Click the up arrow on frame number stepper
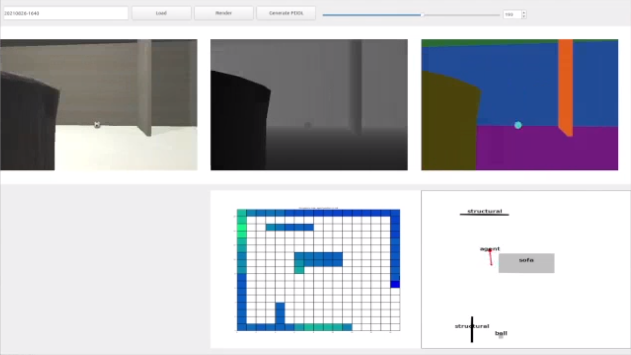 pos(524,12)
